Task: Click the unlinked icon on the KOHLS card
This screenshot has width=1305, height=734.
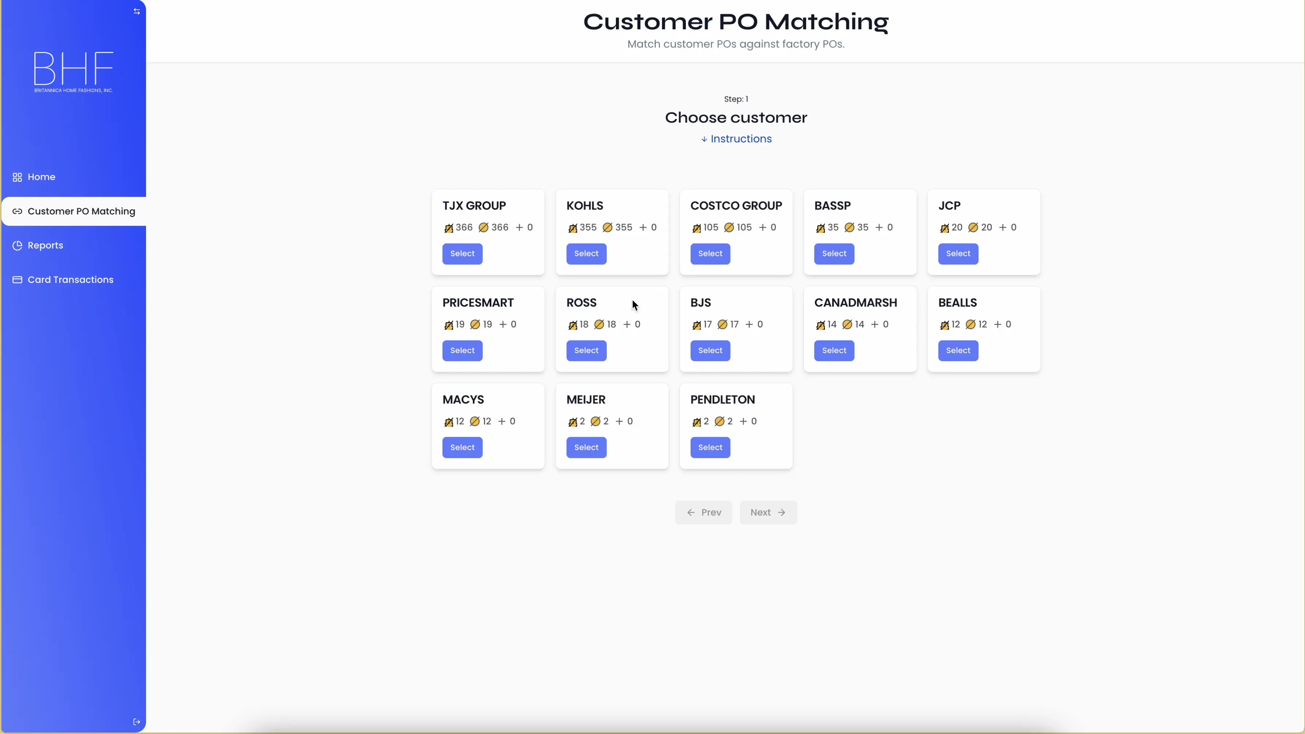Action: pyautogui.click(x=573, y=228)
